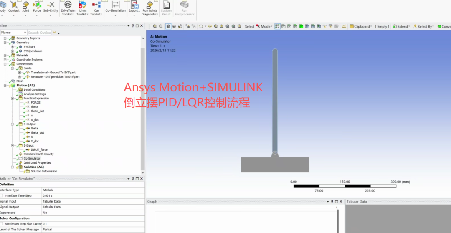
Task: Toggle the Interface Time Step checkbox
Action: pos(1,195)
